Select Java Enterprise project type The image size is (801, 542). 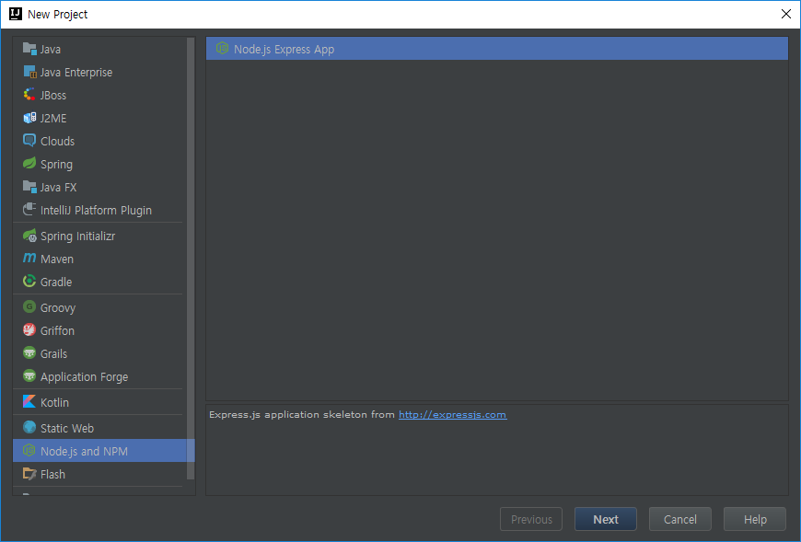(98, 72)
